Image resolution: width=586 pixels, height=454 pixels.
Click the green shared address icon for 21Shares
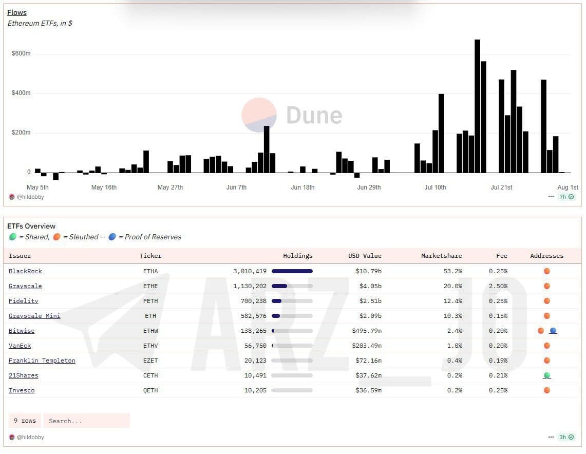(546, 375)
